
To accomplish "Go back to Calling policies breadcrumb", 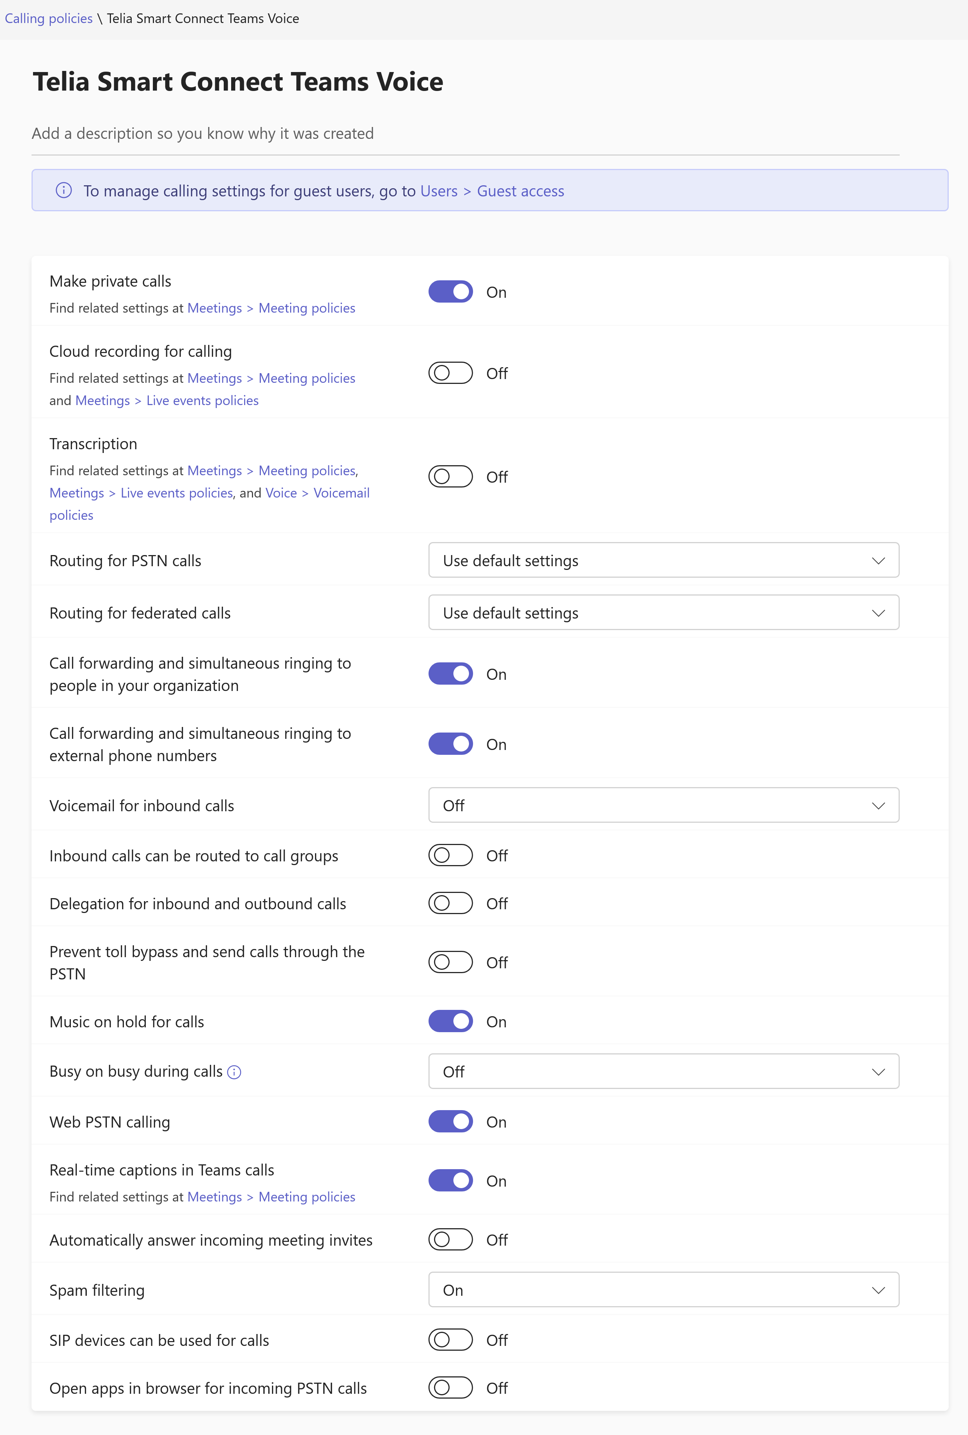I will pos(49,19).
